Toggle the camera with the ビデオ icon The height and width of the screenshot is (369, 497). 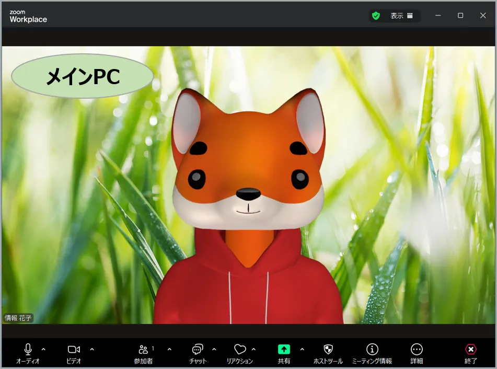tap(74, 350)
